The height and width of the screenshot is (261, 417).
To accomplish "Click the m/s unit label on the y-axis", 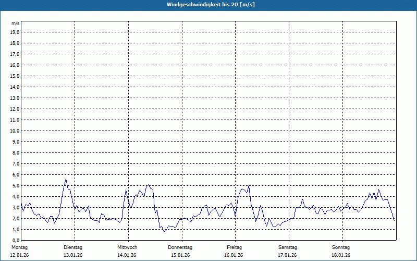I will pyautogui.click(x=16, y=23).
